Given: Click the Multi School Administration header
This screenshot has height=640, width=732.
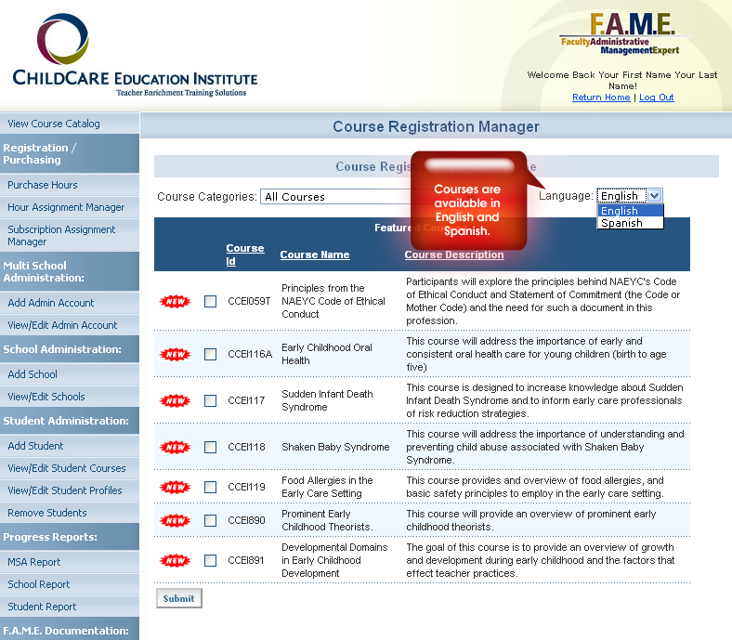Looking at the screenshot, I should [70, 271].
